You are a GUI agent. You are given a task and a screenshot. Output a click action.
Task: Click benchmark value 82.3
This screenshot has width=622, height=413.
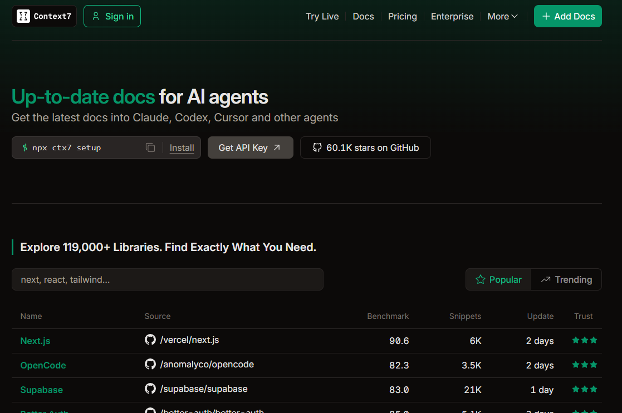coord(399,366)
